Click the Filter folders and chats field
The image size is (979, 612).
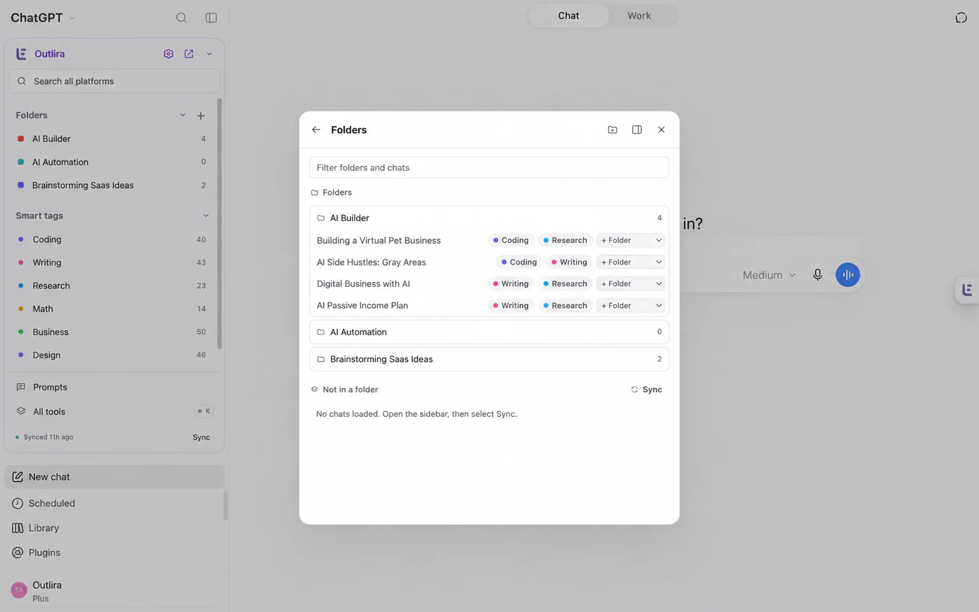point(489,167)
